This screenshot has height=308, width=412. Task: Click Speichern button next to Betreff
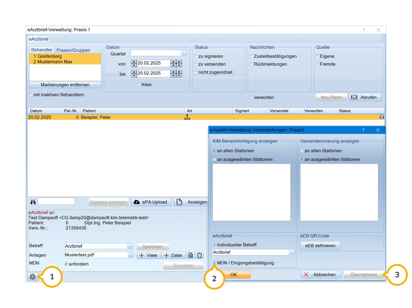pyautogui.click(x=153, y=247)
